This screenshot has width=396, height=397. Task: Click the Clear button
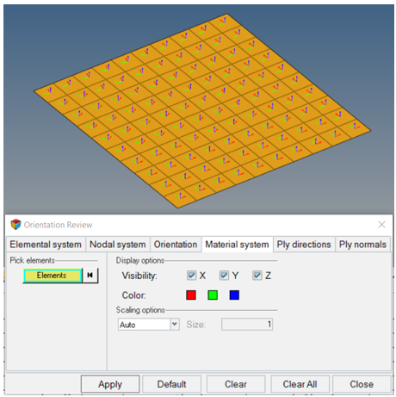pos(236,384)
